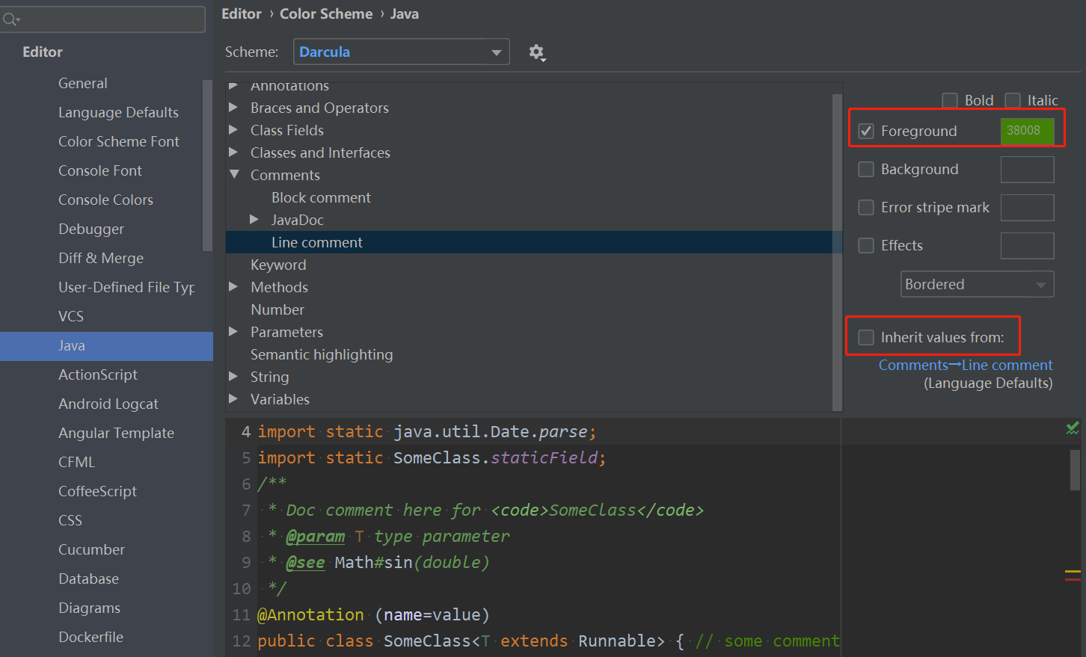Open Console Colors settings
Image resolution: width=1086 pixels, height=657 pixels.
tap(105, 200)
